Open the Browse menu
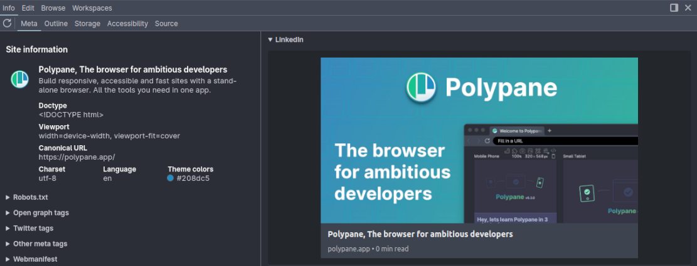 (53, 8)
